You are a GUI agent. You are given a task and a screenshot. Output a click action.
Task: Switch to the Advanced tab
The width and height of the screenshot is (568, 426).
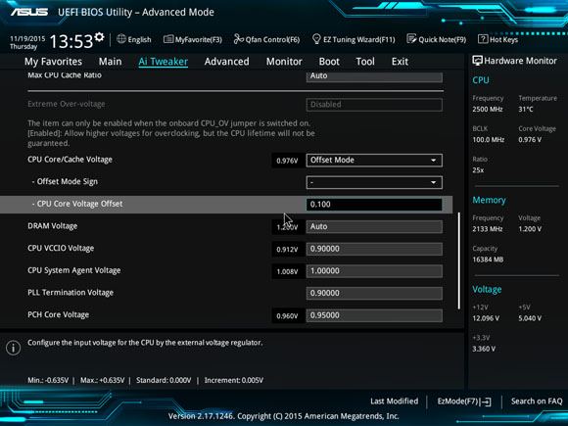click(227, 62)
